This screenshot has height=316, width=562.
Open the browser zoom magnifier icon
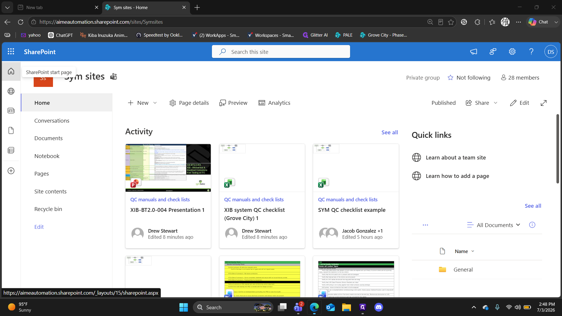430,22
